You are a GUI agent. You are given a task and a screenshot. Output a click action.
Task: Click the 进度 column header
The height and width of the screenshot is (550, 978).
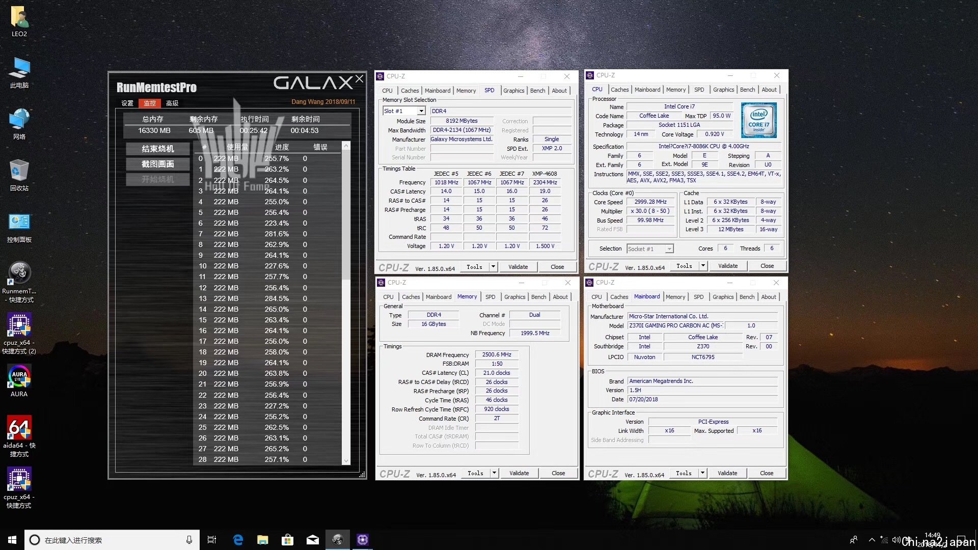(282, 147)
